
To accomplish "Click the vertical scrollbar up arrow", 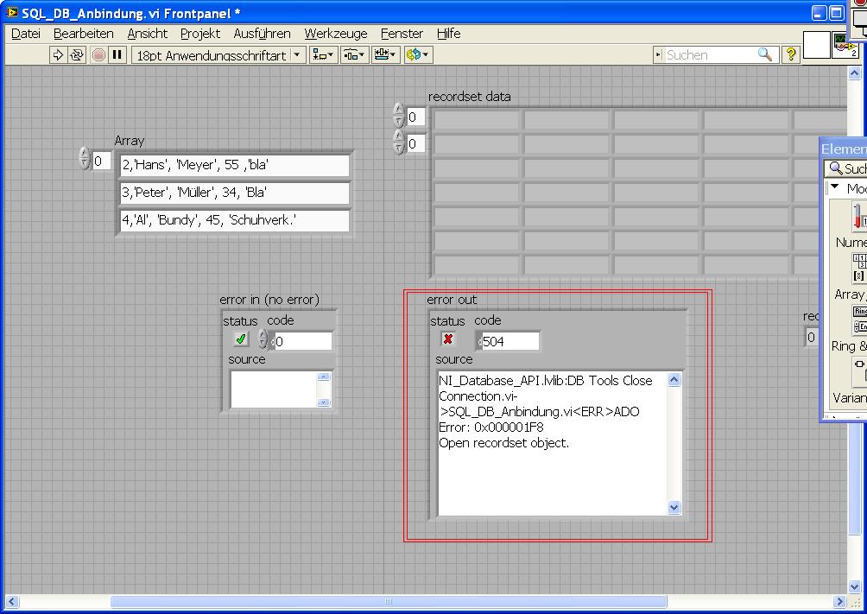I will pyautogui.click(x=855, y=73).
